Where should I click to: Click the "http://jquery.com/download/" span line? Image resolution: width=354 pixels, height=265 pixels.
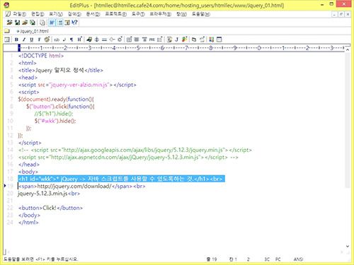(81, 186)
